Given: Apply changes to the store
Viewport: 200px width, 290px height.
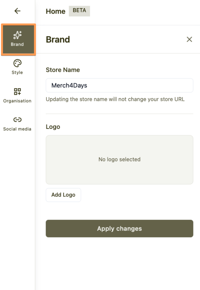Looking at the screenshot, I should 119,228.
